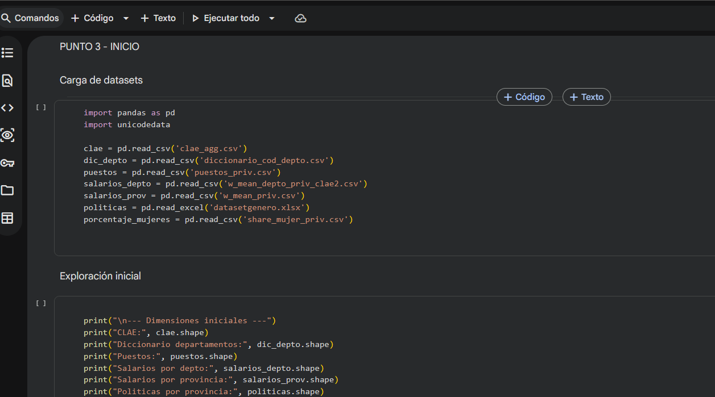Run the Dimensiones iniciales code cell
This screenshot has height=397, width=715.
tap(41, 303)
